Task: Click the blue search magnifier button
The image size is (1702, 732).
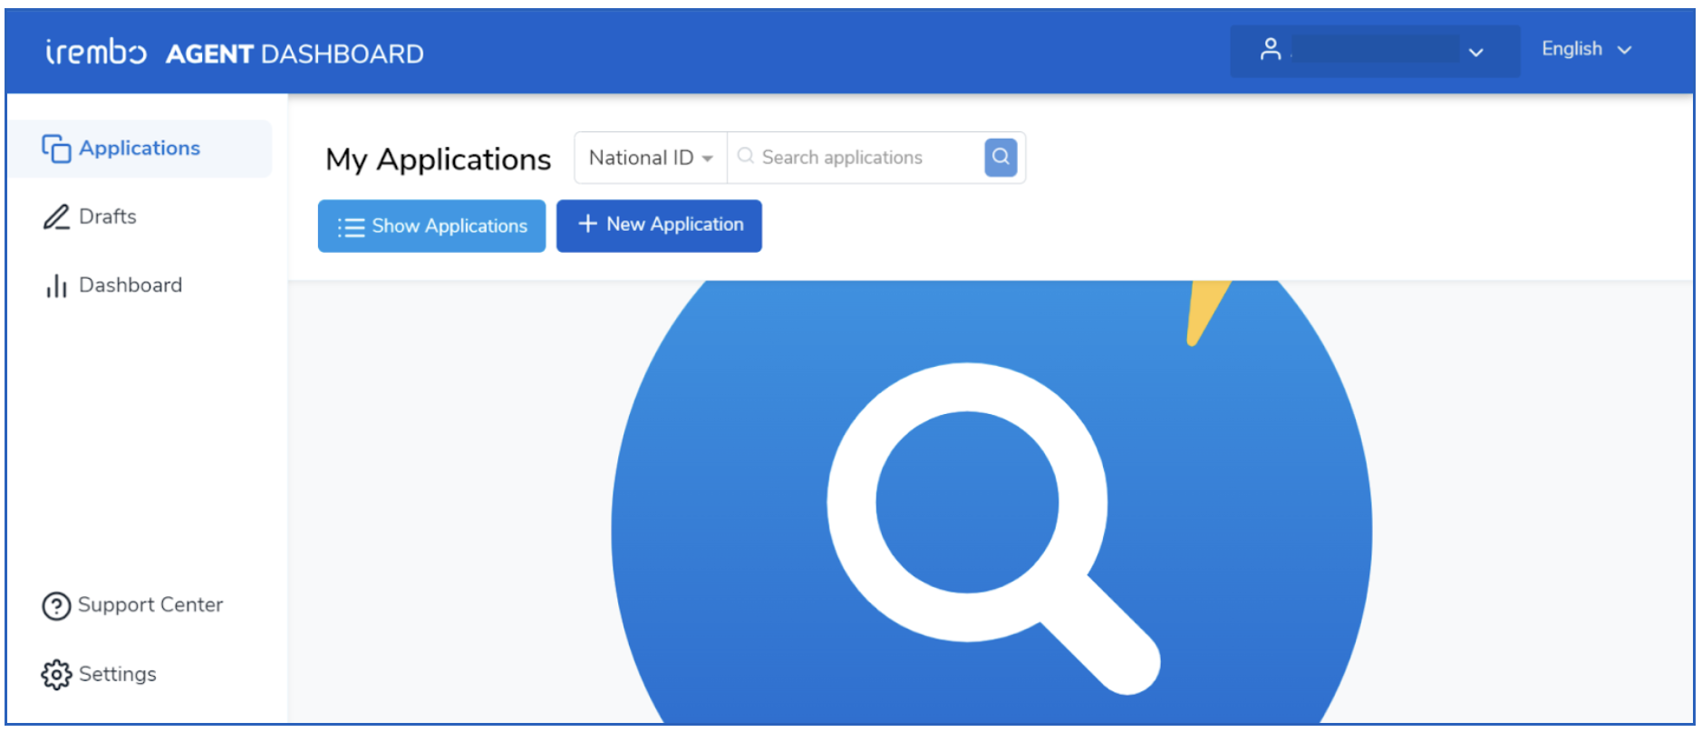Action: click(x=1001, y=157)
